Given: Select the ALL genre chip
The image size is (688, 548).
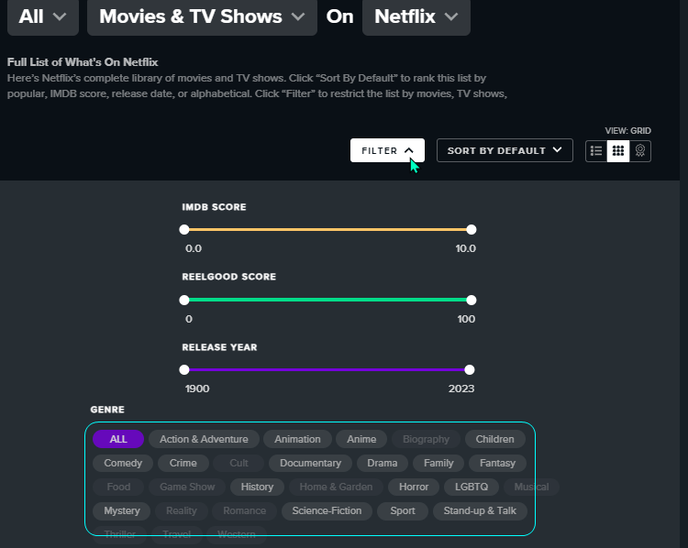Looking at the screenshot, I should click(x=118, y=439).
